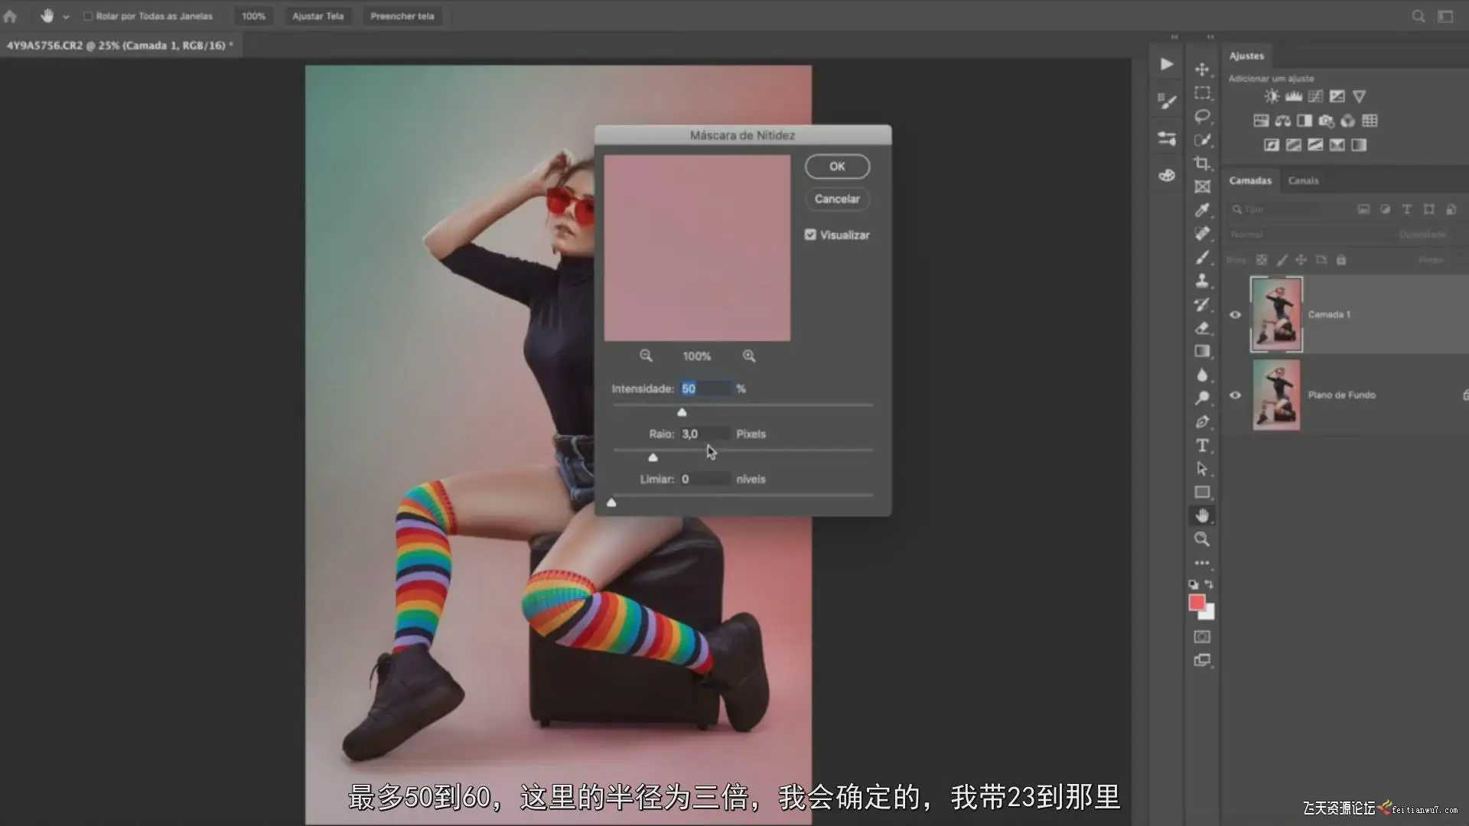Viewport: 1469px width, 826px height.
Task: Click the Raio value field
Action: (x=704, y=434)
